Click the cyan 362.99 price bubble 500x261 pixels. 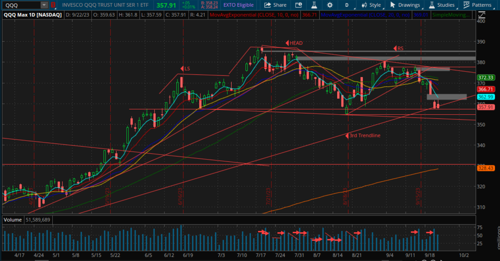point(485,97)
